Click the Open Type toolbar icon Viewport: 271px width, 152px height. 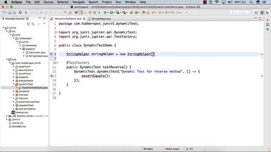143,12
